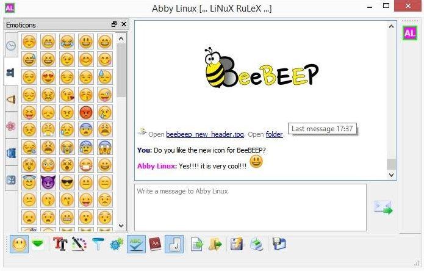
Task: Click the Abby Linux avatar in sidebar
Action: (x=410, y=33)
